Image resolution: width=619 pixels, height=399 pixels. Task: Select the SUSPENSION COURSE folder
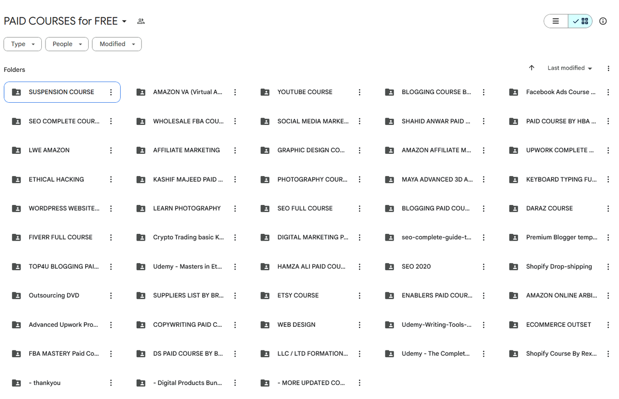point(62,92)
